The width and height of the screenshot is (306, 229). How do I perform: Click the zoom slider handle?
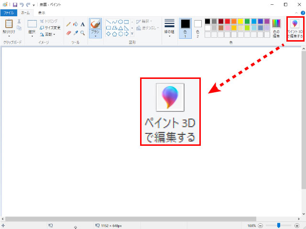(x=279, y=226)
